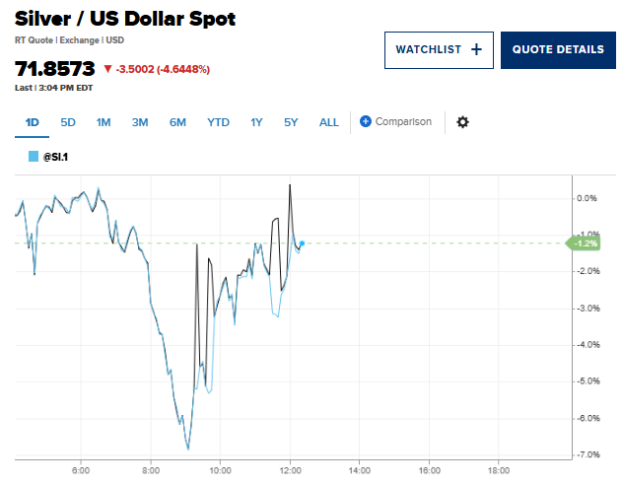622x485 pixels.
Task: Click the @SI.1 legend label
Action: (x=54, y=157)
